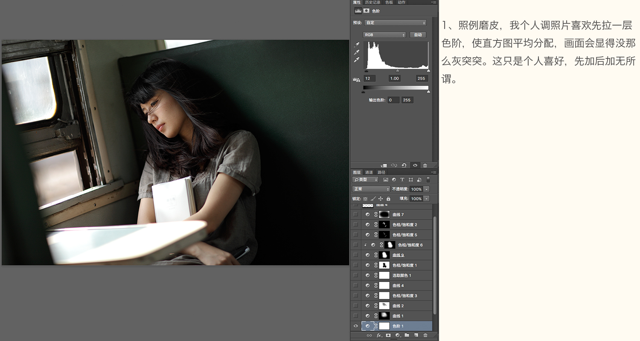640x341 pixels.
Task: Switch to the 历史记录 tab
Action: click(x=373, y=3)
